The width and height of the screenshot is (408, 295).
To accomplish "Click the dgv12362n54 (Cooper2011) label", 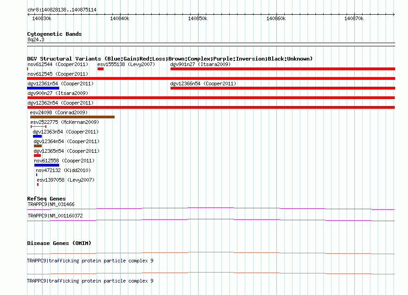I will point(61,103).
